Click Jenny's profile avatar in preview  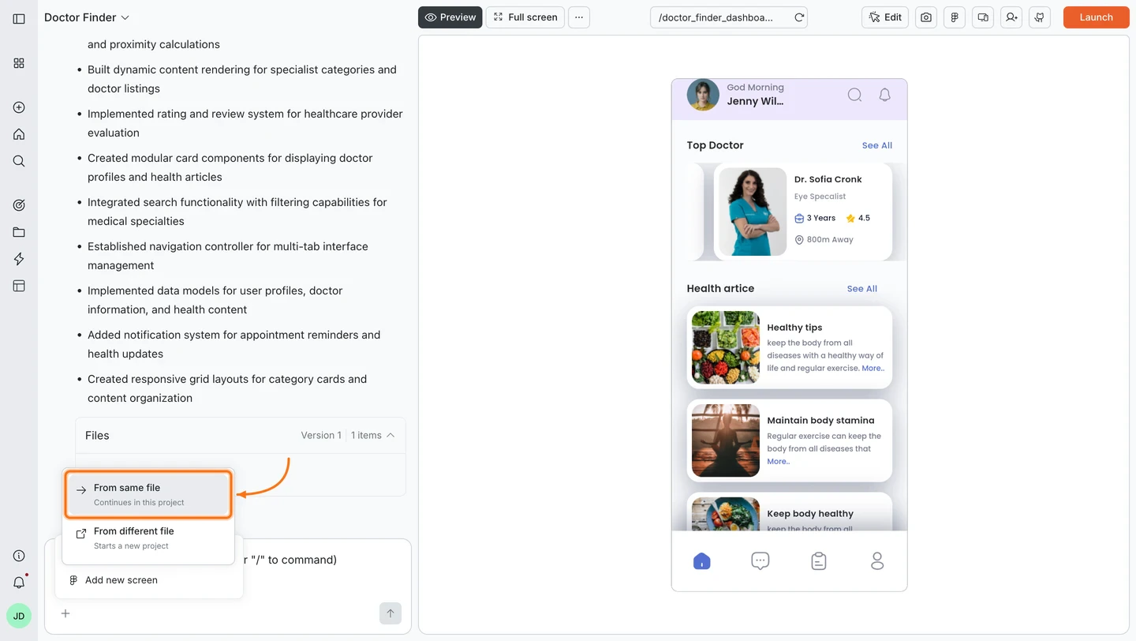coord(703,95)
